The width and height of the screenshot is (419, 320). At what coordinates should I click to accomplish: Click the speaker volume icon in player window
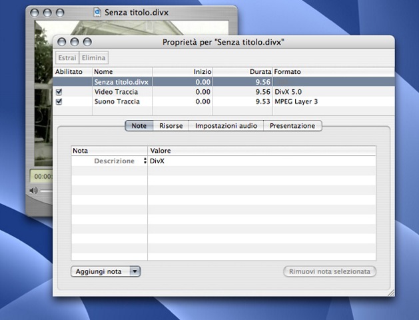pyautogui.click(x=34, y=191)
